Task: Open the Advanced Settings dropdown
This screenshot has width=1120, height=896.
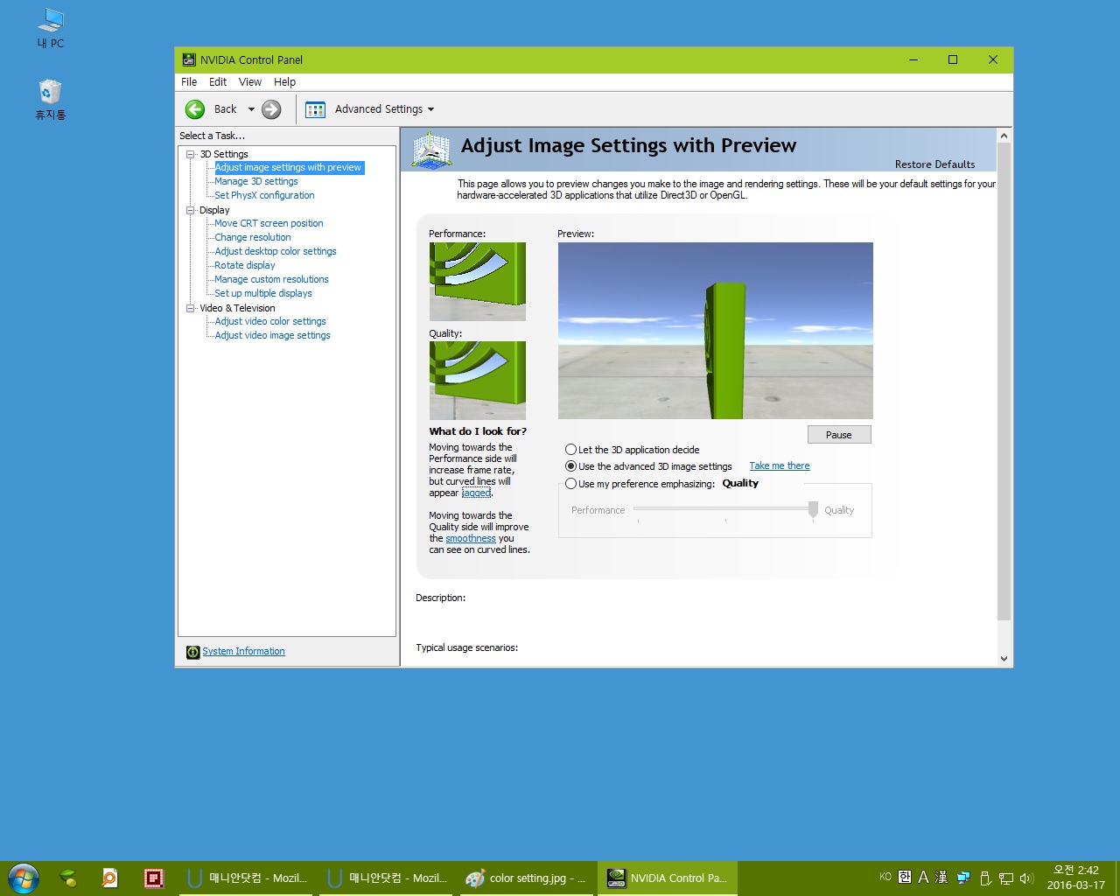Action: [x=384, y=109]
